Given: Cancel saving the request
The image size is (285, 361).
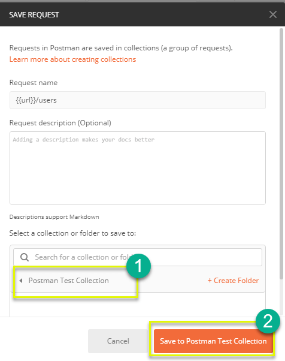Looking at the screenshot, I should (118, 341).
